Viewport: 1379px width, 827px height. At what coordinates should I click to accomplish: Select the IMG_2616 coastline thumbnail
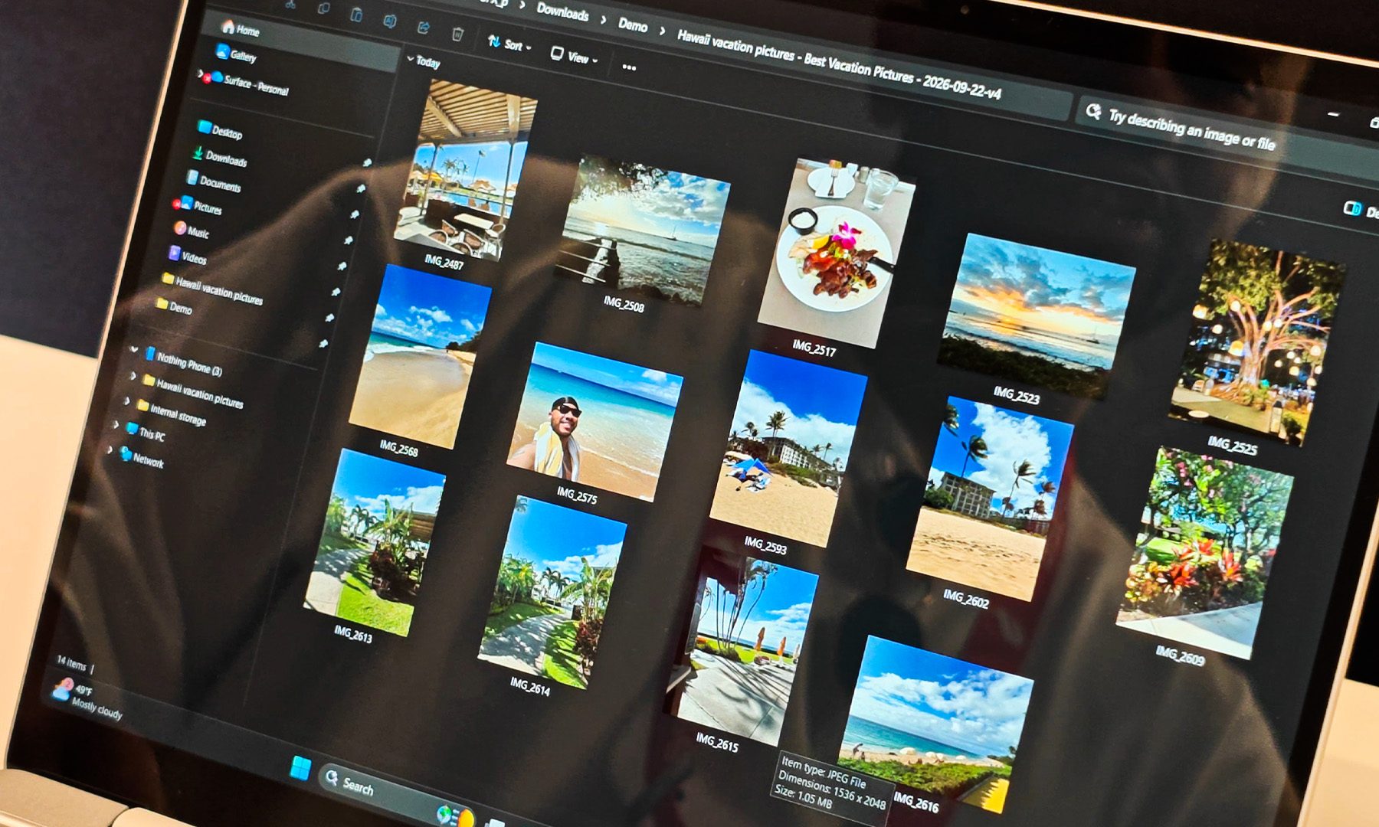coord(935,723)
